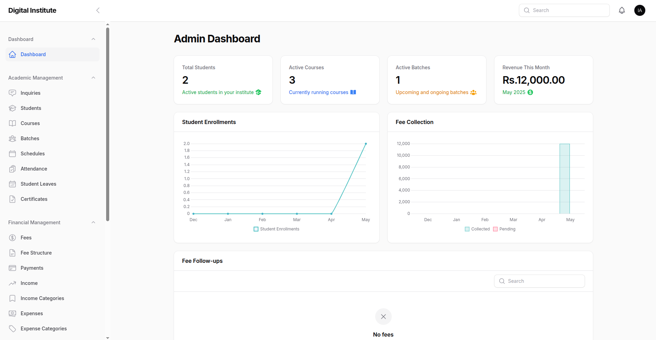Select the Expenses camera icon
This screenshot has height=340, width=656.
pos(12,313)
